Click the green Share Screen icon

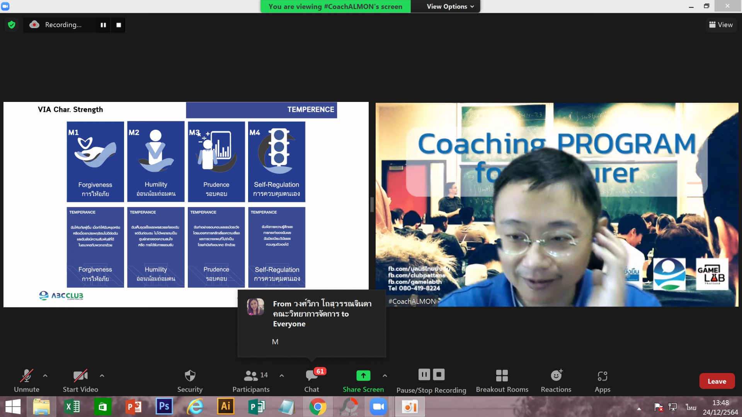click(363, 375)
